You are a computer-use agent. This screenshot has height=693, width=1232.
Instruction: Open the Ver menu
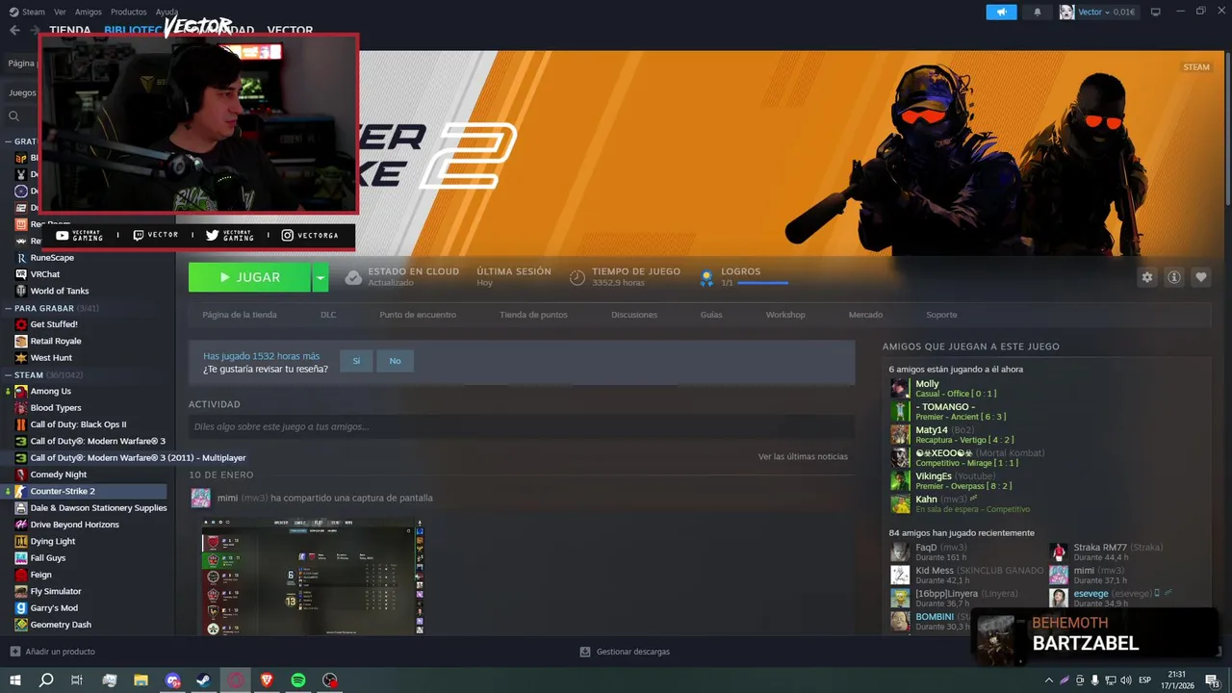point(61,12)
